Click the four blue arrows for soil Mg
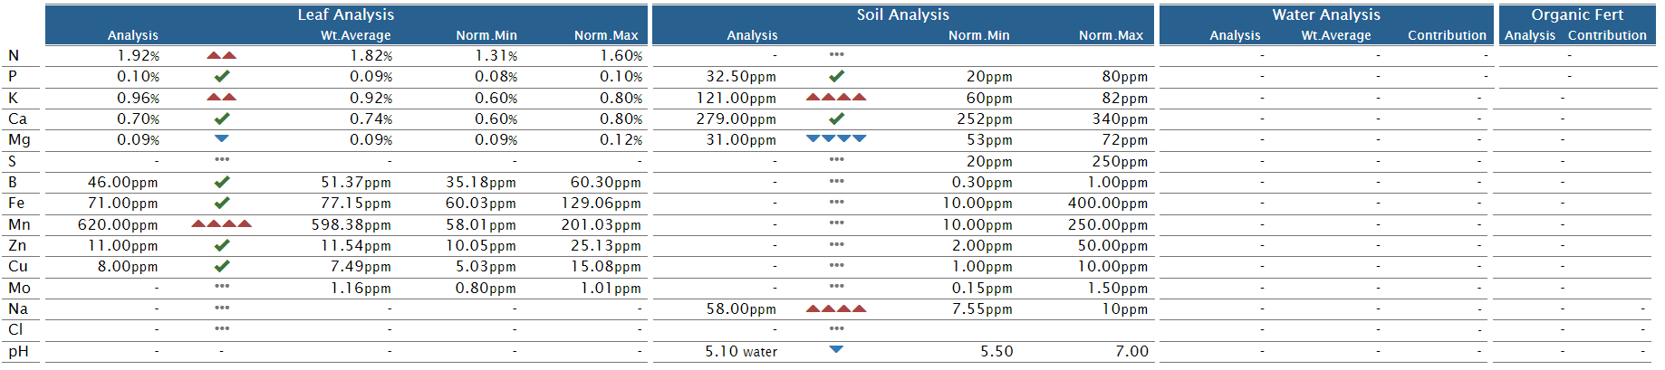 [836, 138]
